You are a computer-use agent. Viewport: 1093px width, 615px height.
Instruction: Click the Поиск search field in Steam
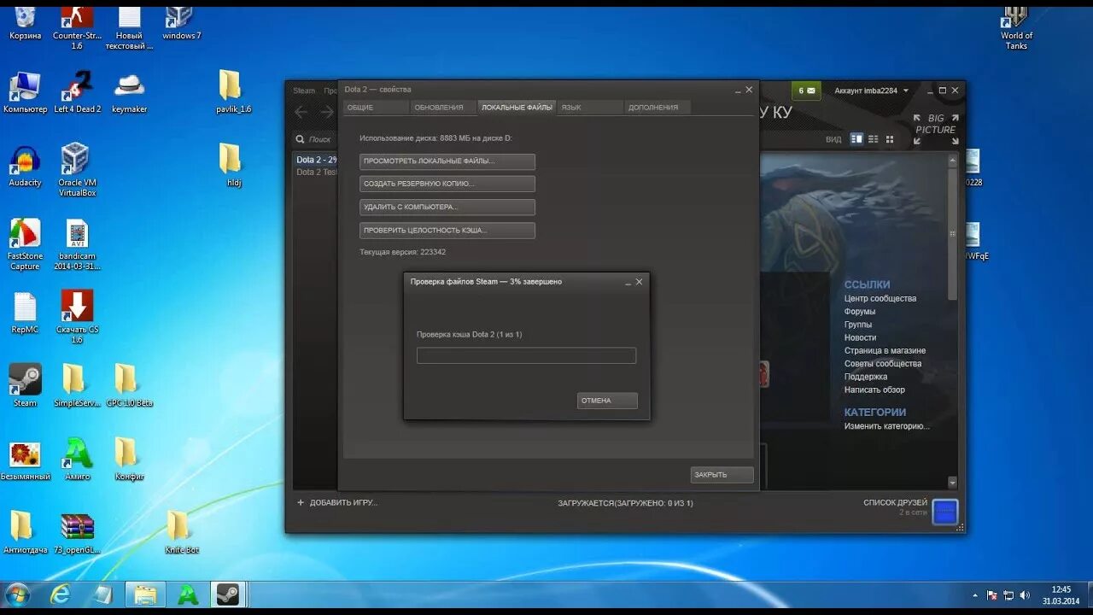click(x=316, y=139)
